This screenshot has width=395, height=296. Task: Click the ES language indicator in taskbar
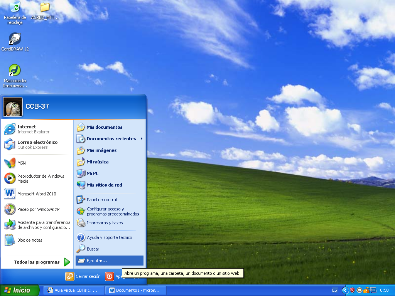pos(334,290)
